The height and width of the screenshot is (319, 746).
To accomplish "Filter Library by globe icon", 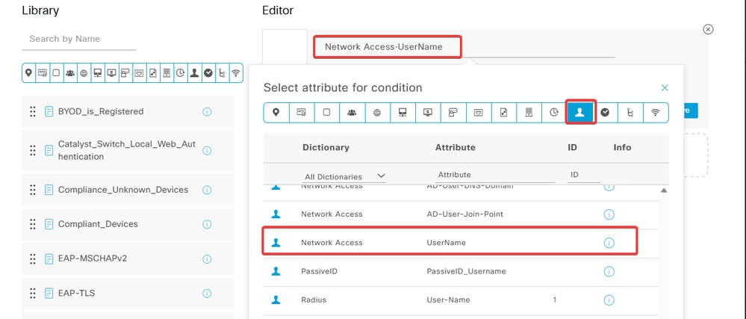I will tap(84, 73).
